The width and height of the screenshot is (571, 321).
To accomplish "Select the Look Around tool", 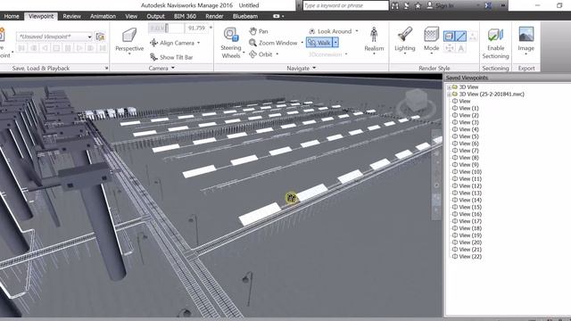I will click(x=330, y=31).
